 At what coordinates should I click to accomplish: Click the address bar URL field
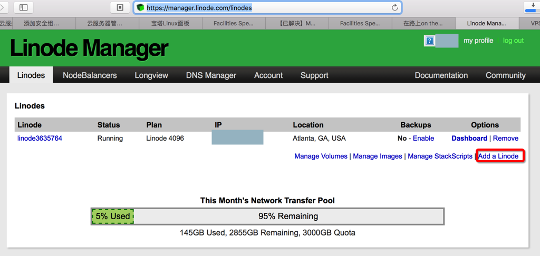267,7
